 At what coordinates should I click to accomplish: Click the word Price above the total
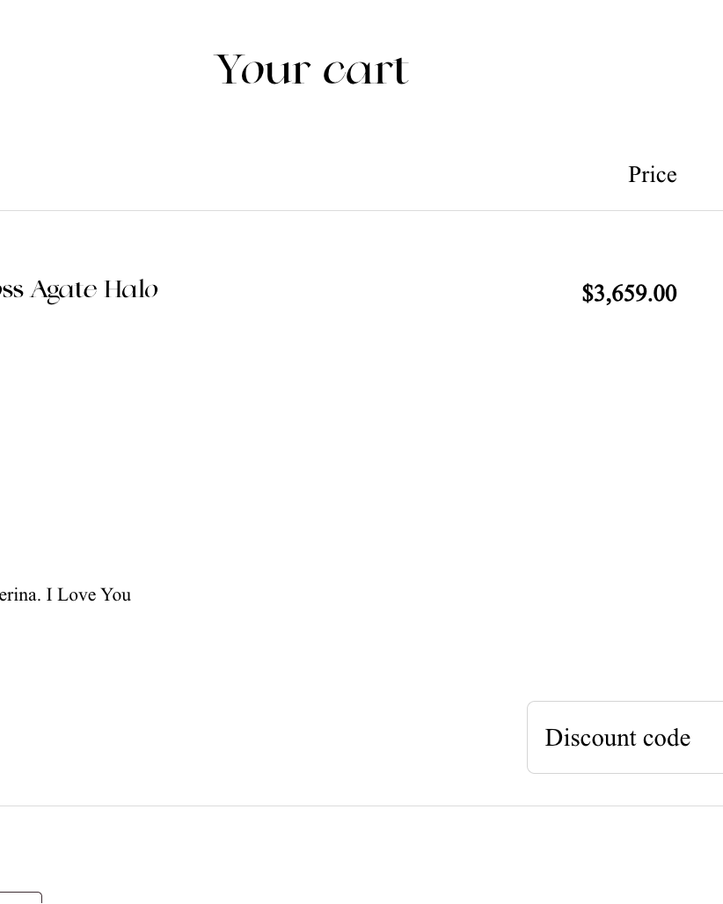[x=652, y=175]
